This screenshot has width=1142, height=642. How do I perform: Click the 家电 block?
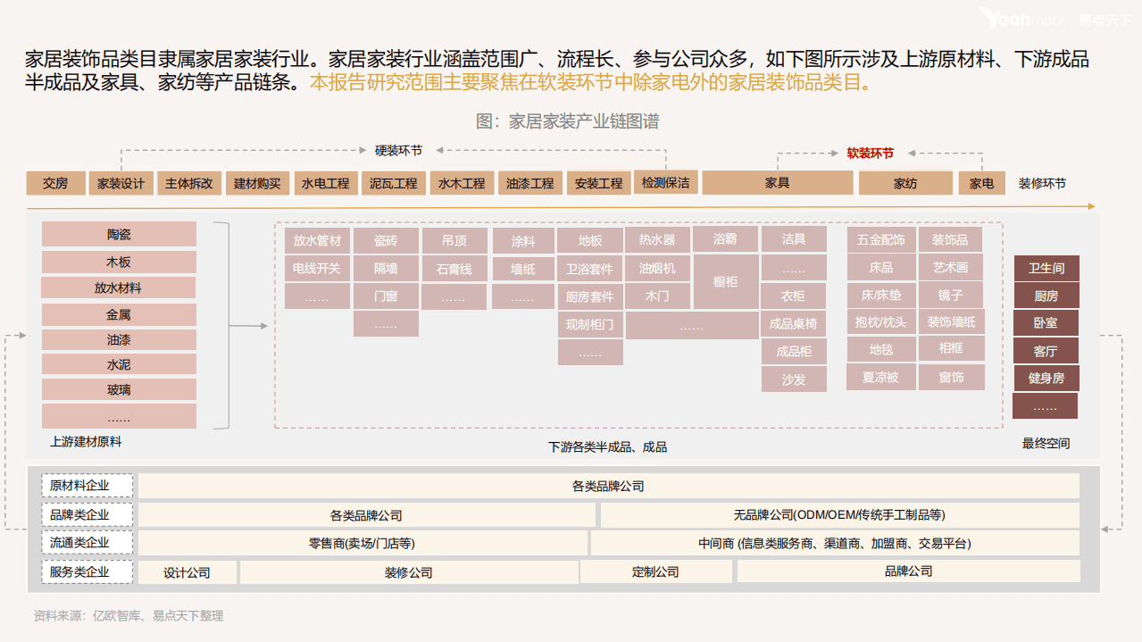coord(981,183)
